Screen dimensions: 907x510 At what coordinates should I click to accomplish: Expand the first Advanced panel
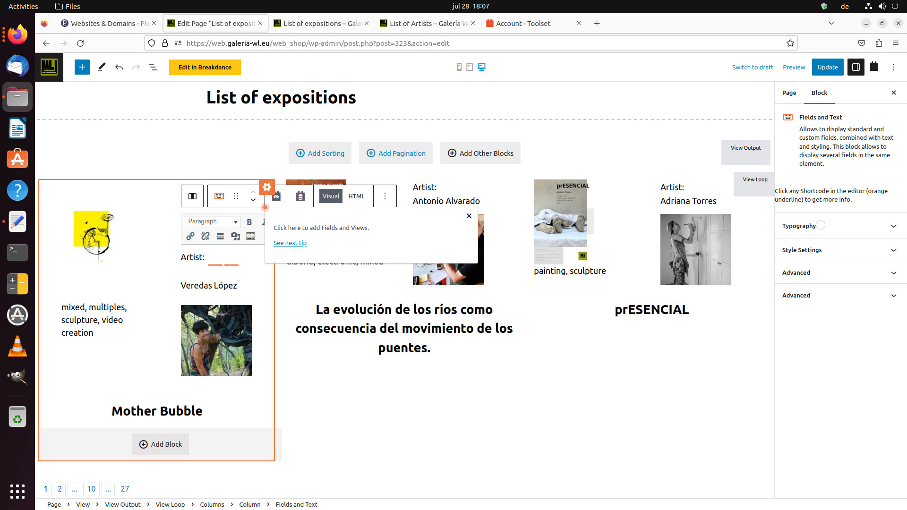[x=840, y=272]
